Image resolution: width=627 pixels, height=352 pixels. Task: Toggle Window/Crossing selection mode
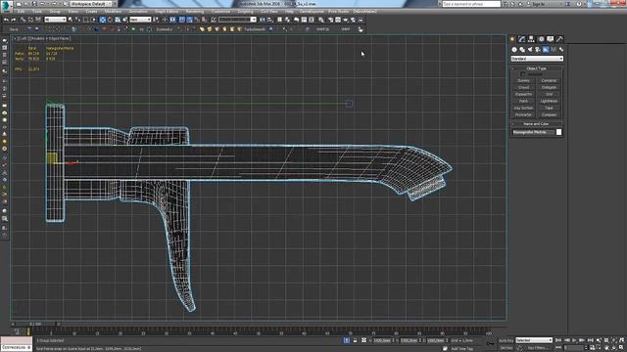(x=94, y=20)
